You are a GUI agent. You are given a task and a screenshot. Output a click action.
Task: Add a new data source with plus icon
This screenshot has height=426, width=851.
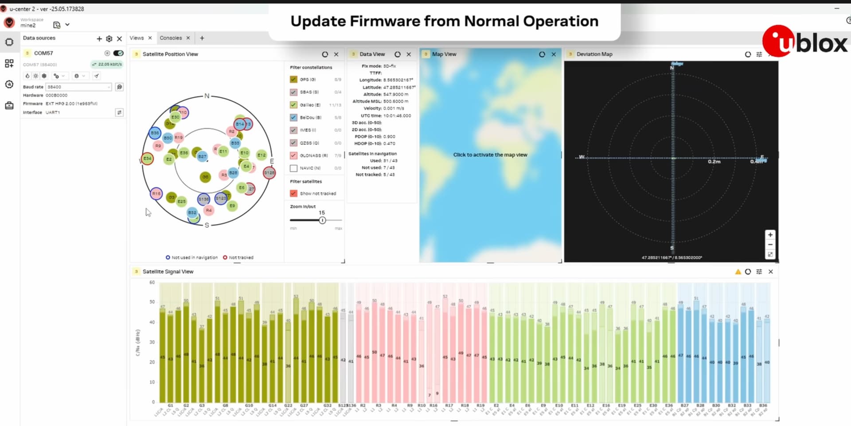pyautogui.click(x=99, y=38)
